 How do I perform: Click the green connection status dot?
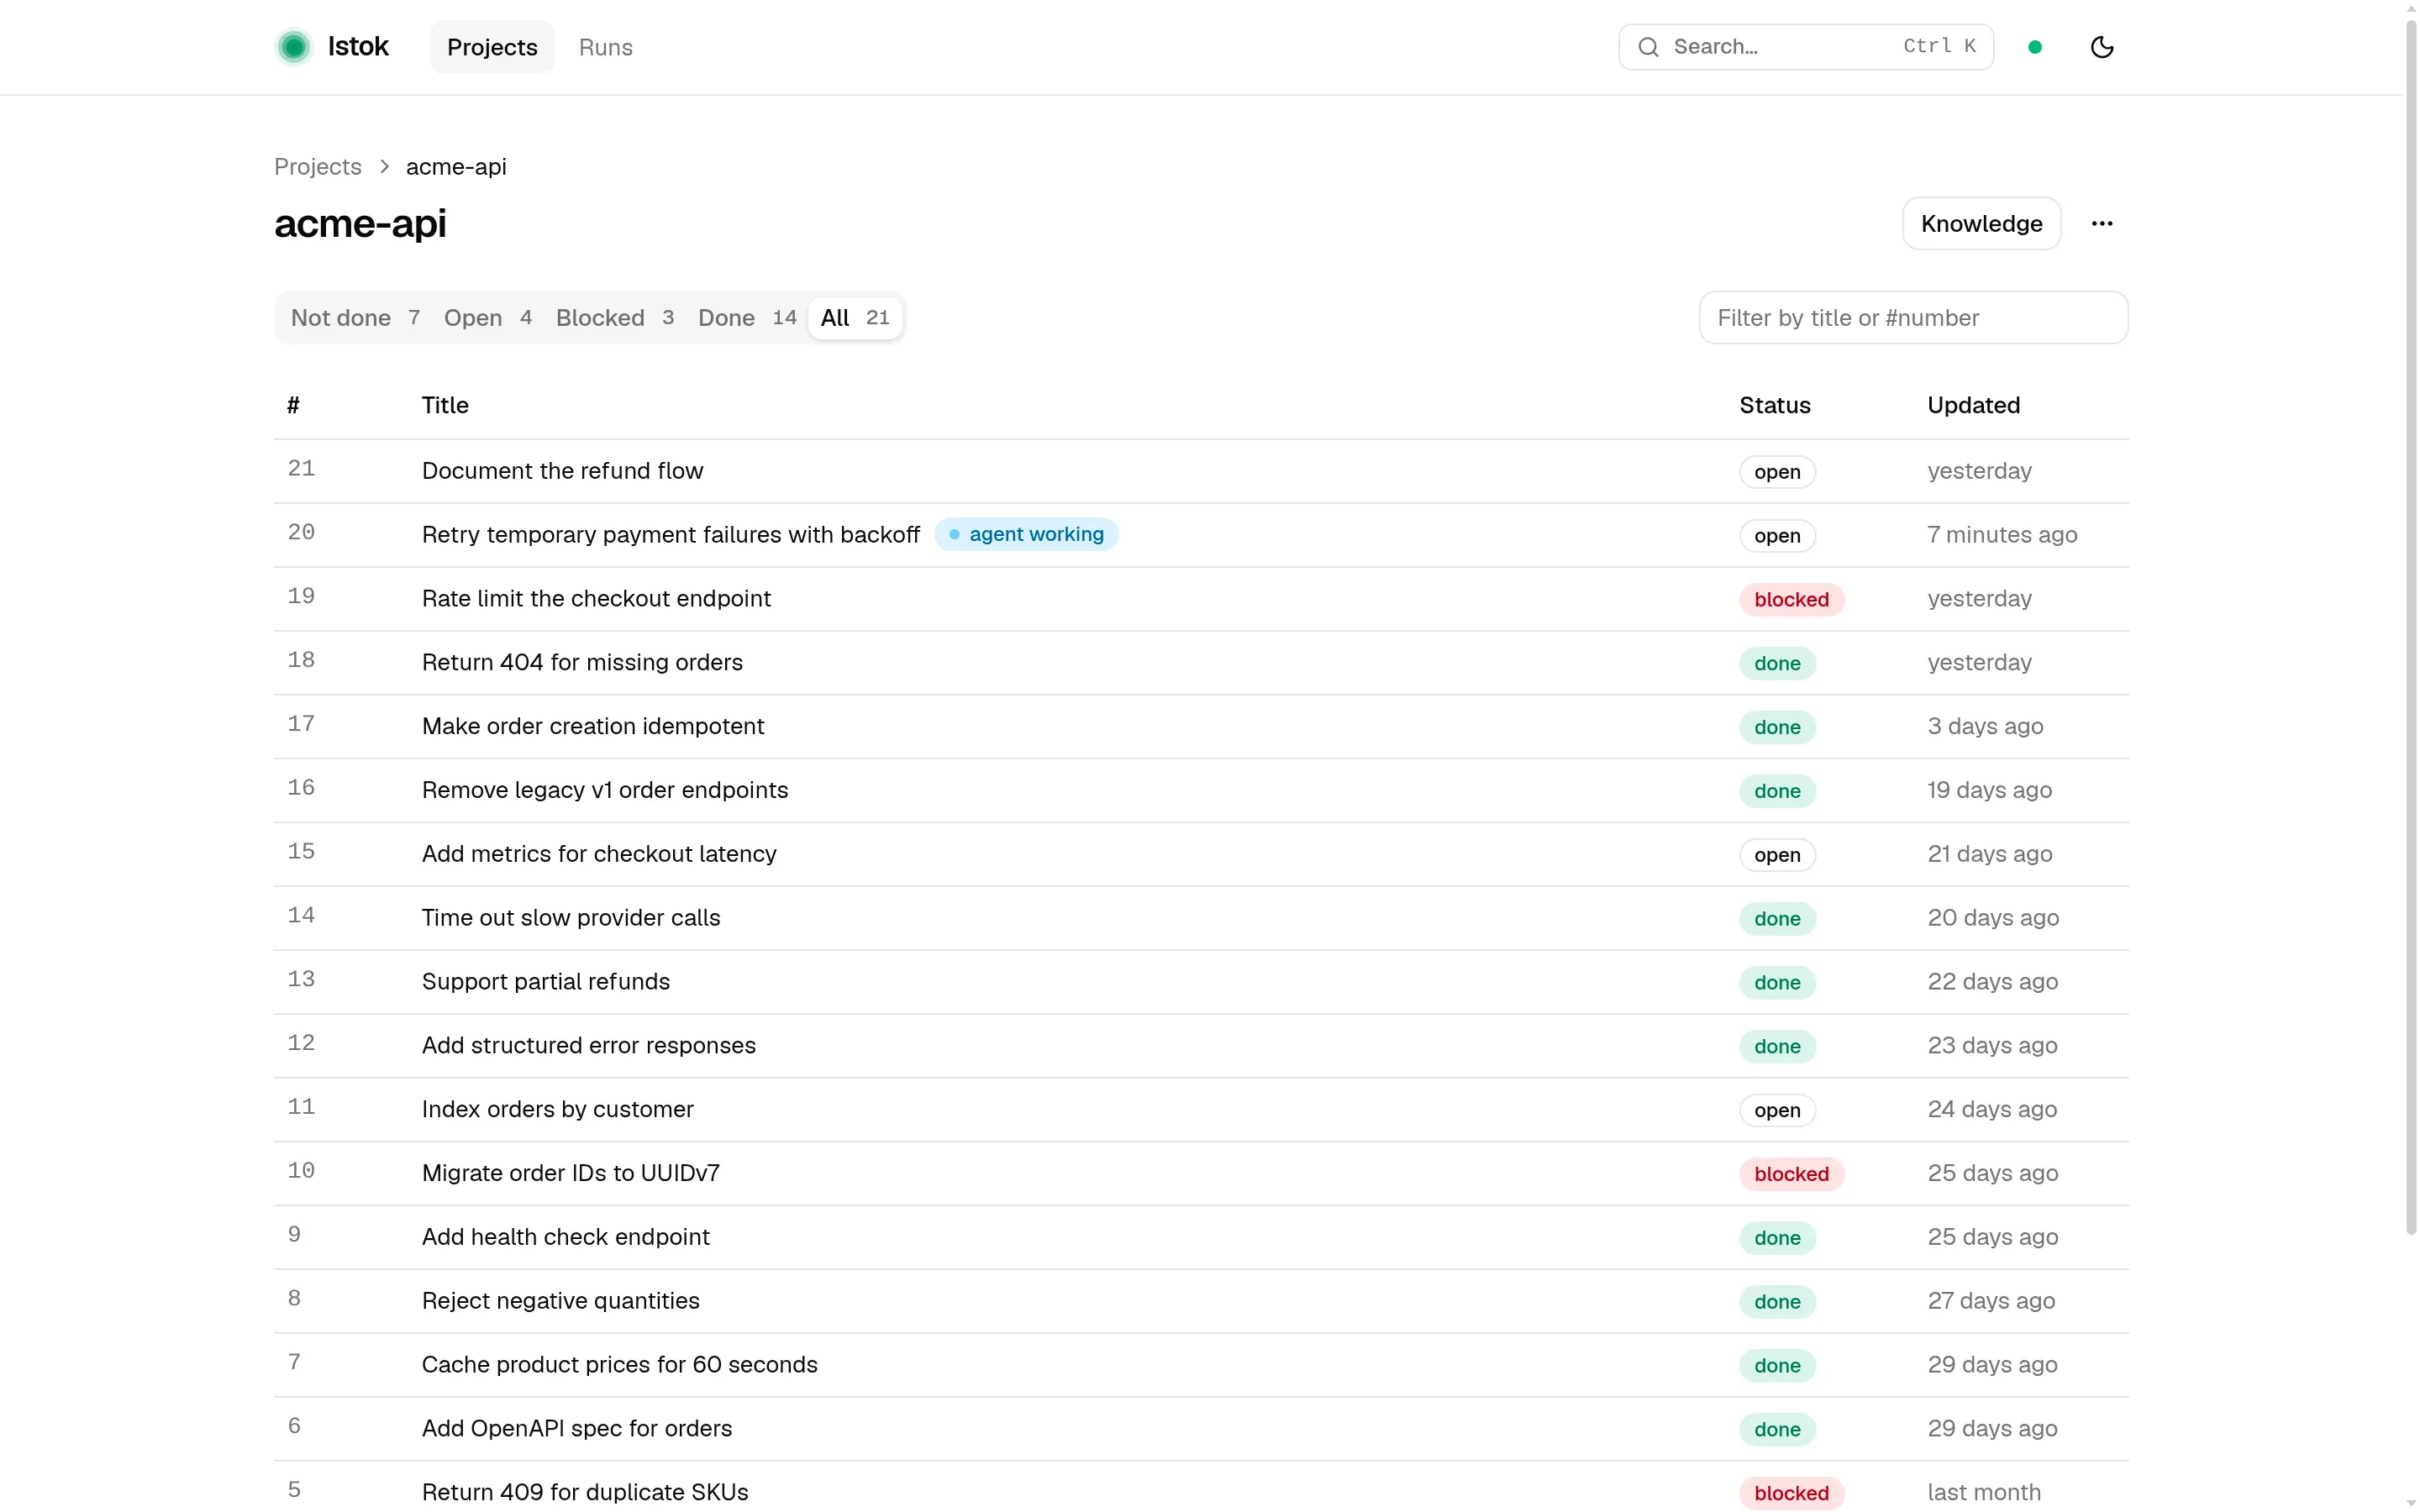pyautogui.click(x=2034, y=47)
